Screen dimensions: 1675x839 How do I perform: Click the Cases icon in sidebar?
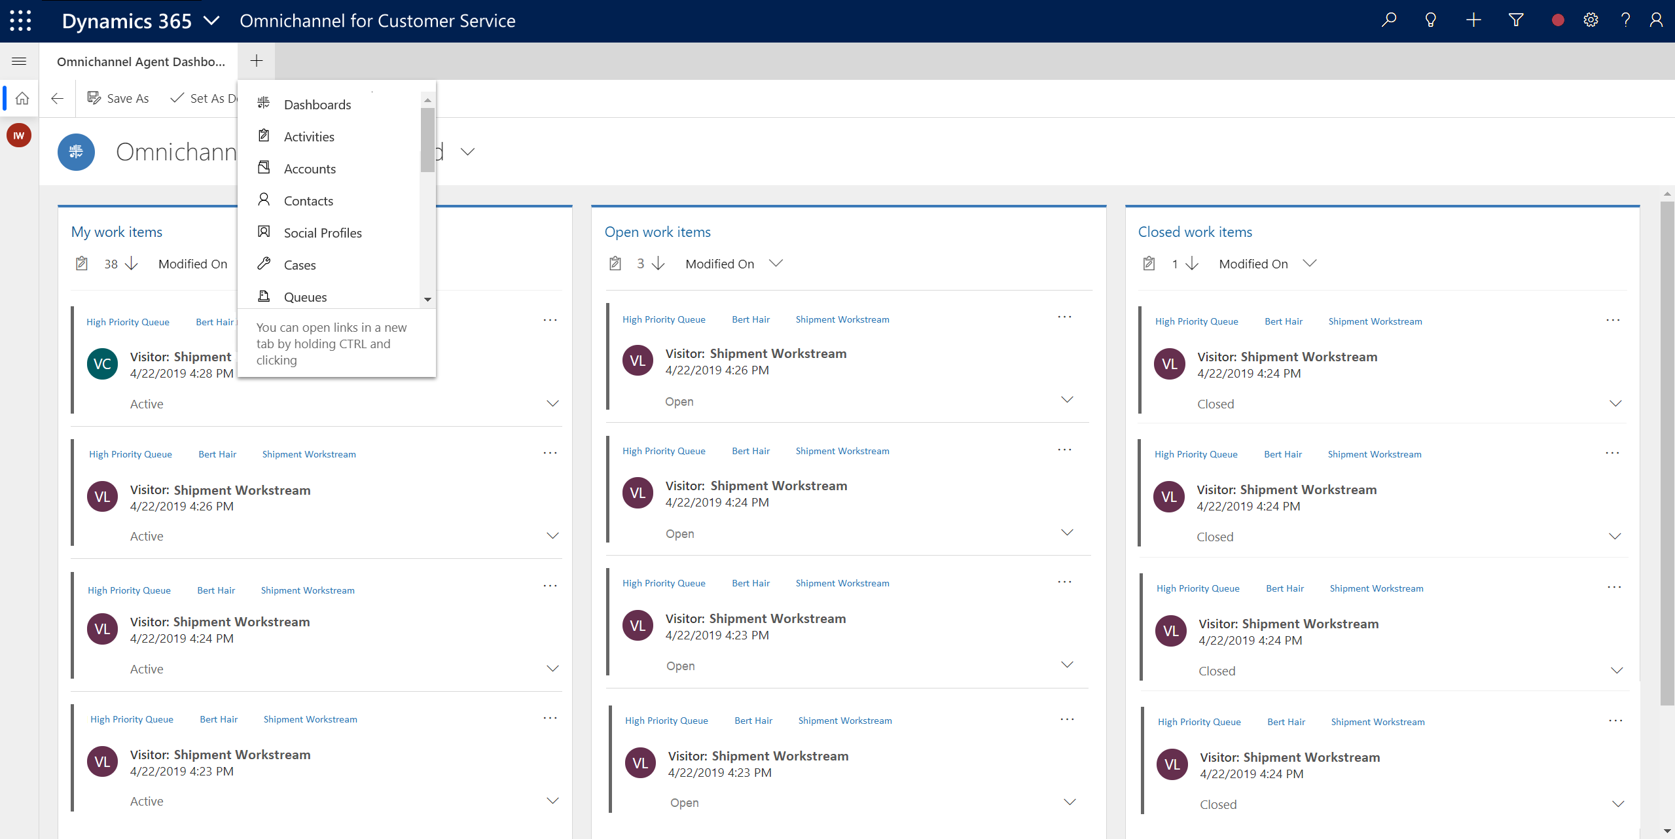[264, 264]
